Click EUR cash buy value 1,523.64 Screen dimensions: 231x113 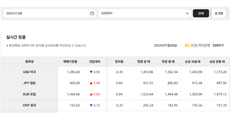tap(147, 94)
